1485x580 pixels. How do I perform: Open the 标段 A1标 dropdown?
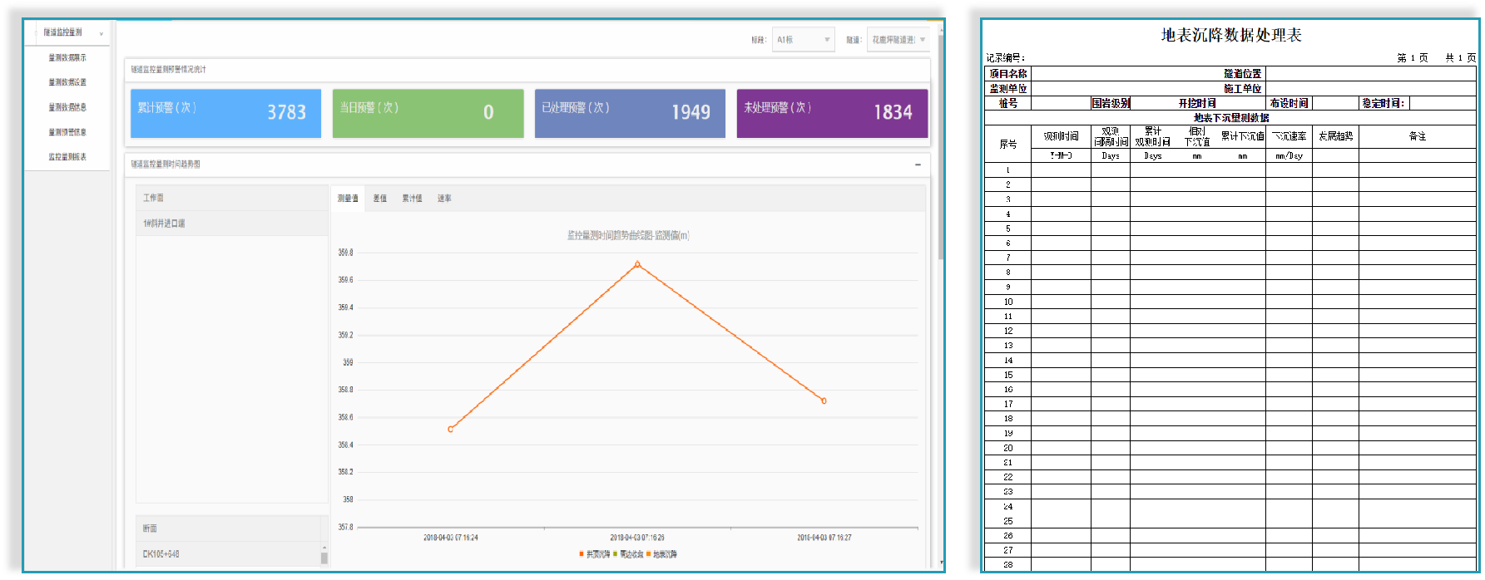(803, 40)
